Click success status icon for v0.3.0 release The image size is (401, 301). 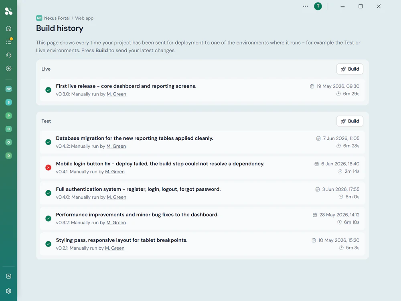click(49, 90)
